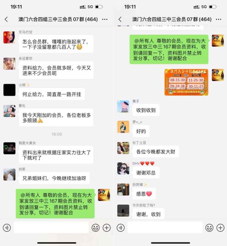Tap back arrow in left chat header
The height and width of the screenshot is (246, 227).
(x=6, y=19)
